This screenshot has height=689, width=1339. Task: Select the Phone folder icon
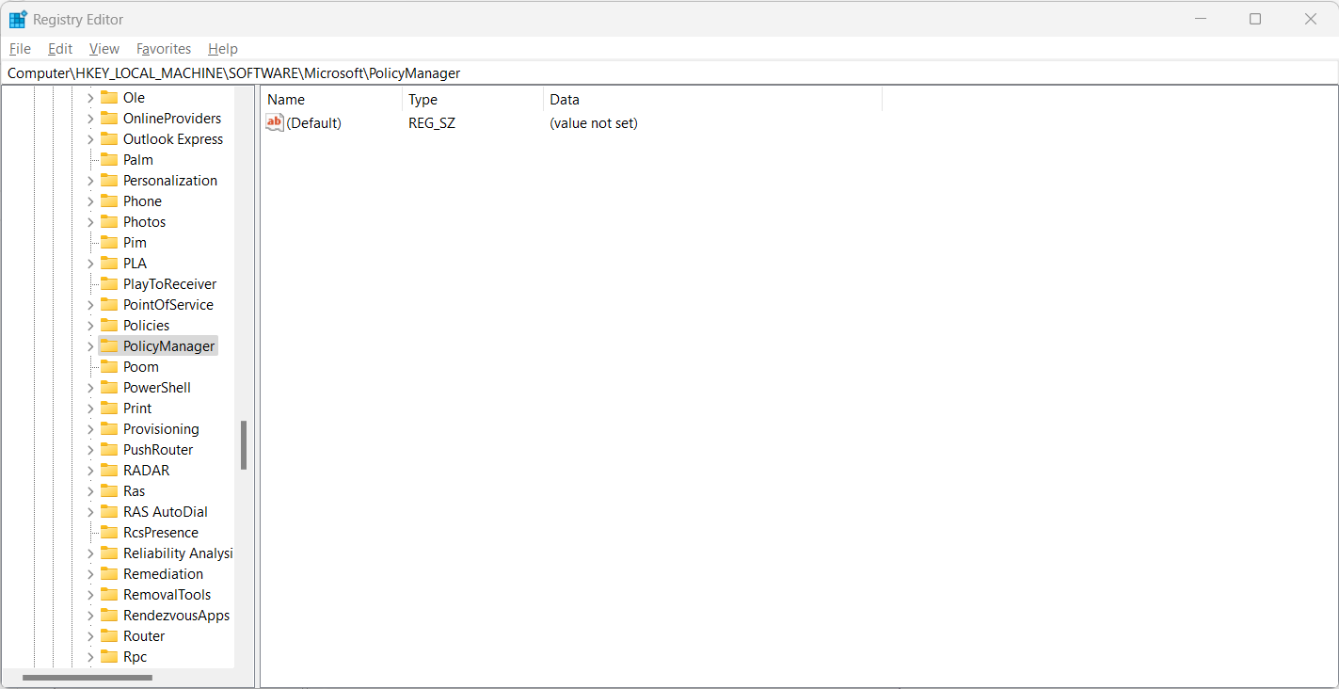coord(109,201)
